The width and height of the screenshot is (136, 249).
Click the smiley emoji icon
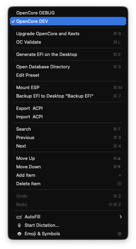point(19,234)
